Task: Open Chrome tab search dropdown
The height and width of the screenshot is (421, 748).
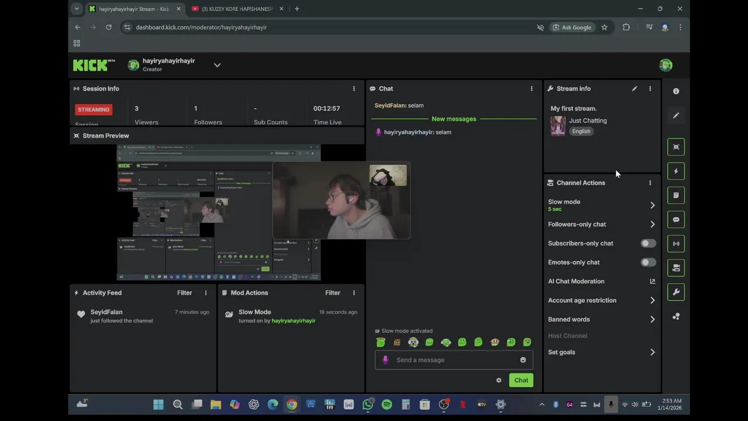Action: 77,9
